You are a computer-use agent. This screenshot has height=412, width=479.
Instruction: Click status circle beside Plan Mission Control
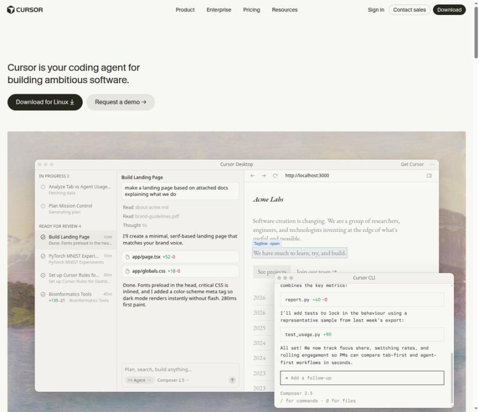click(x=43, y=206)
